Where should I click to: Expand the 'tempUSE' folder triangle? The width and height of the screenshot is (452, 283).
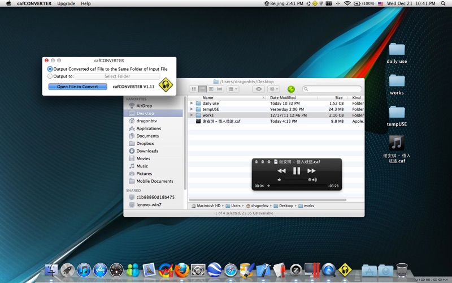[192, 109]
